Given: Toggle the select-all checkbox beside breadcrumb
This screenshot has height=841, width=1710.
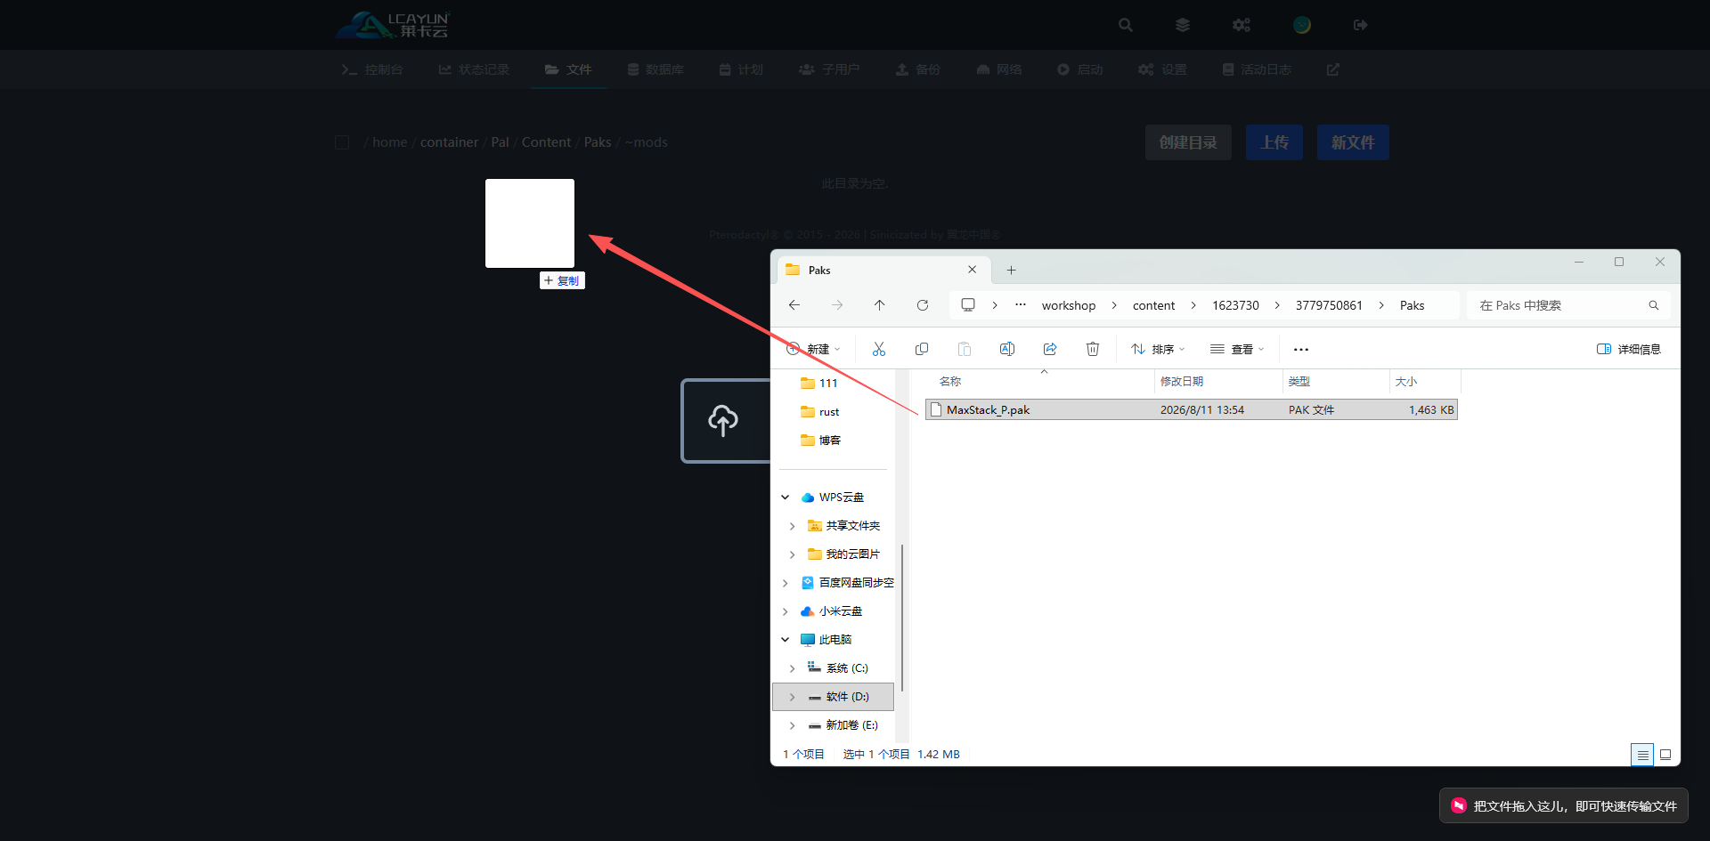Looking at the screenshot, I should (x=342, y=142).
